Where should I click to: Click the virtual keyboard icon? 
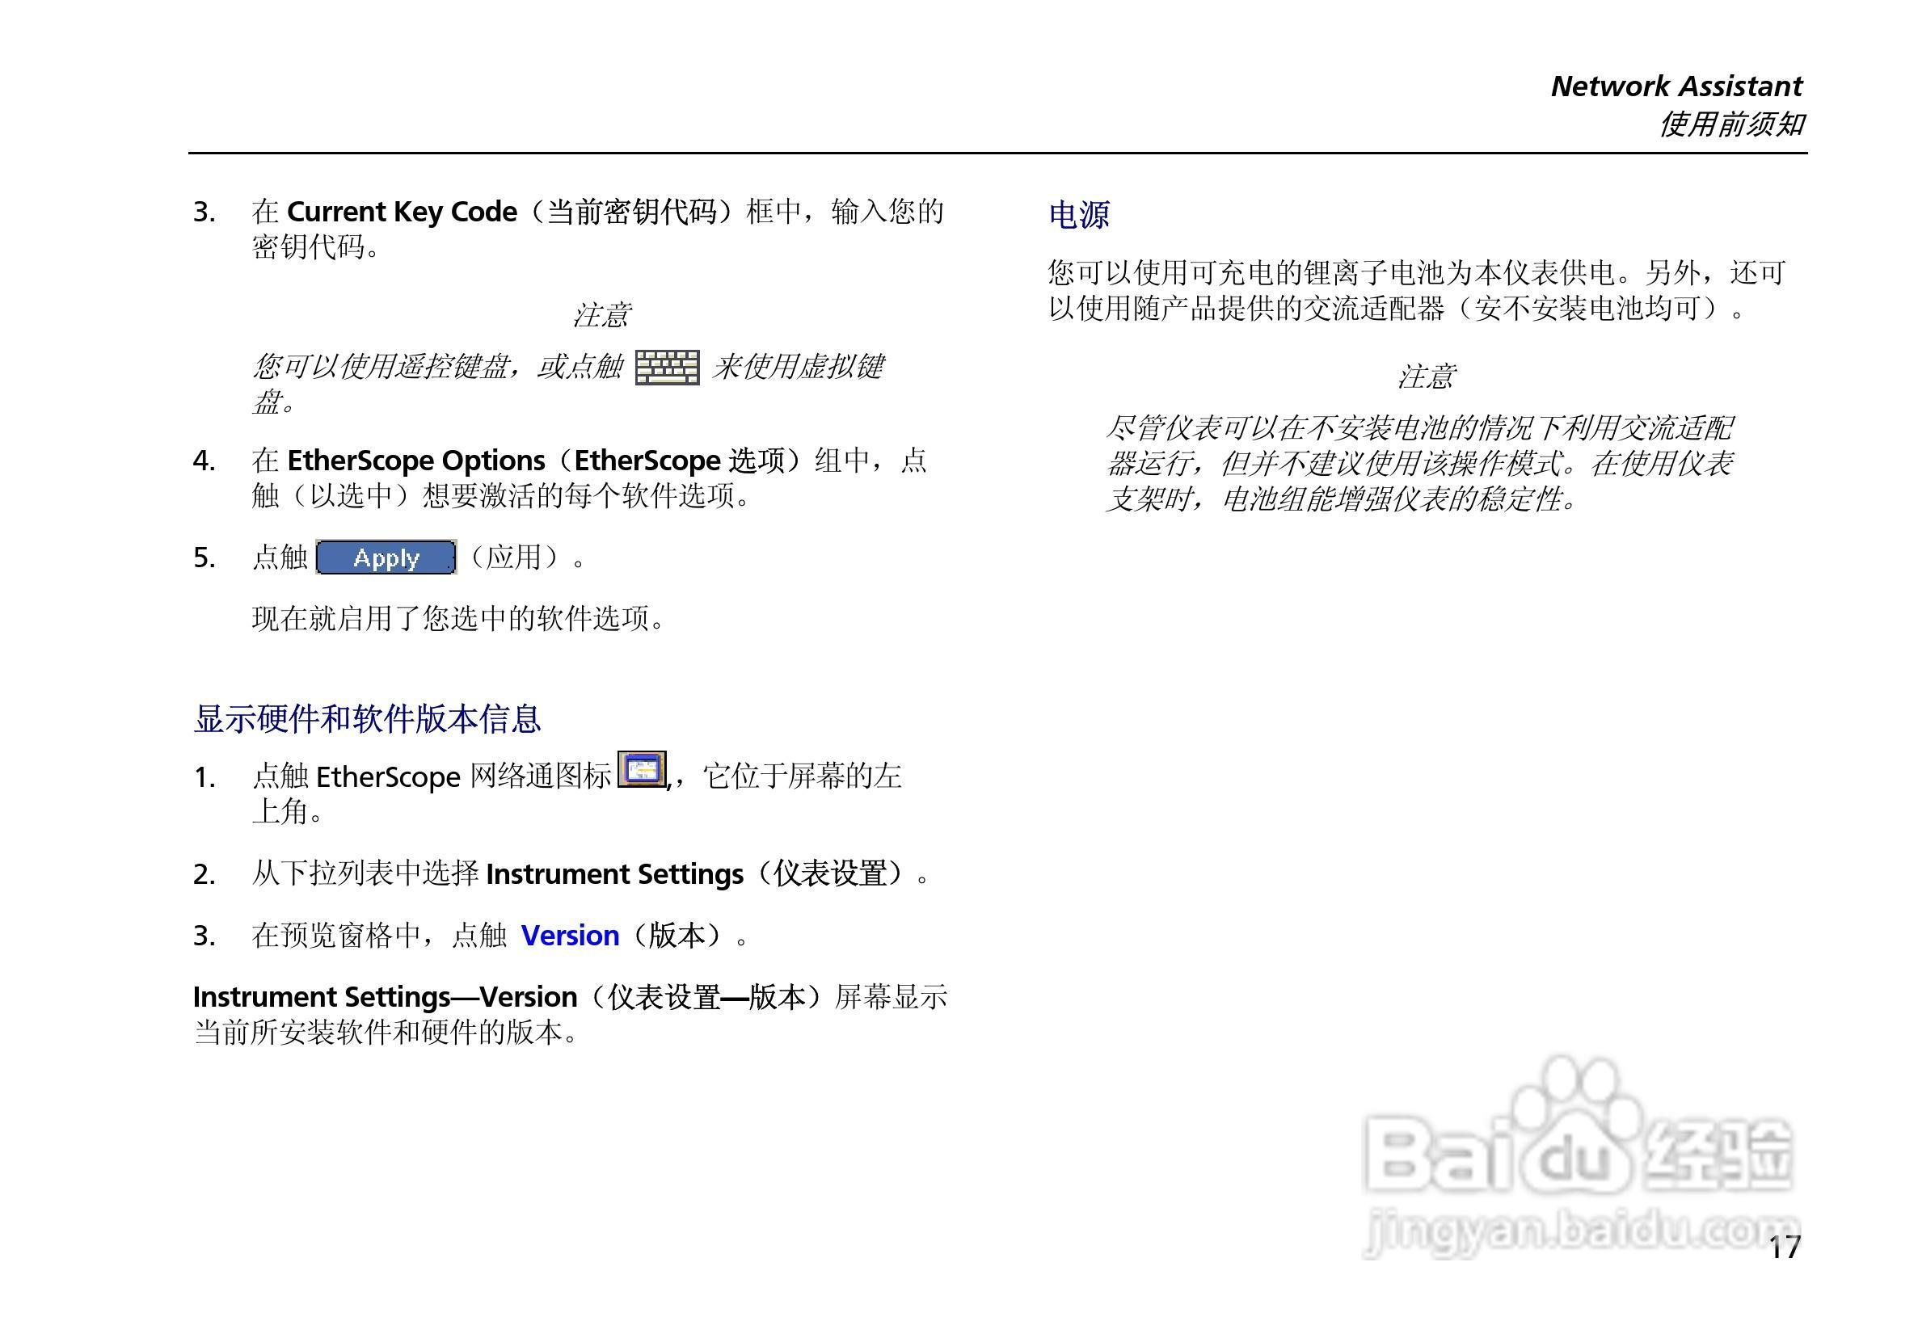pos(667,368)
